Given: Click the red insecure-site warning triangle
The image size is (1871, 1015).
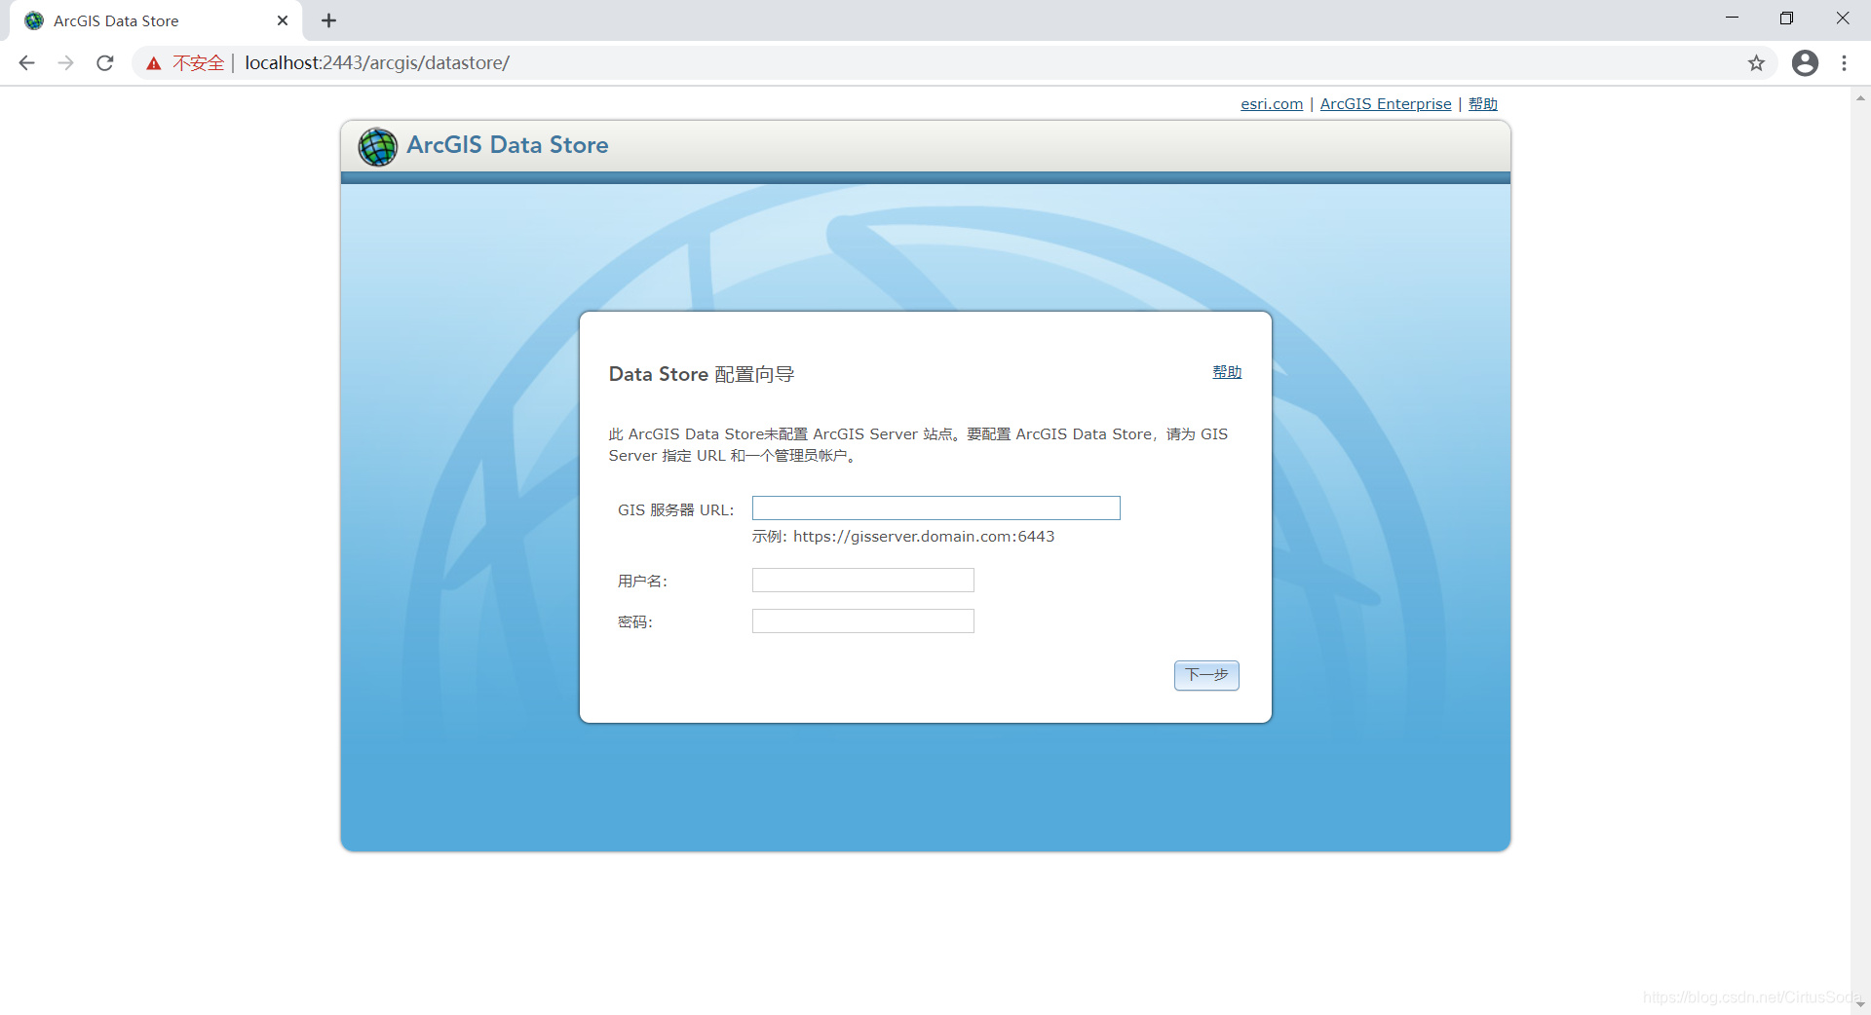Looking at the screenshot, I should (154, 63).
